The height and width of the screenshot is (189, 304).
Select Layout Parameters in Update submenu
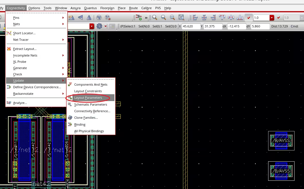91,98
